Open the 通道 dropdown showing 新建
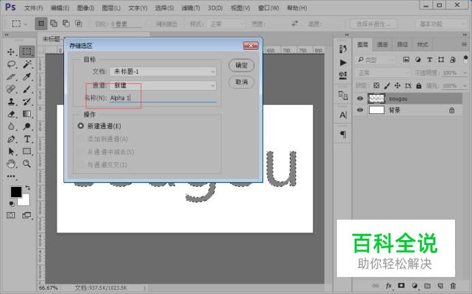This screenshot has width=472, height=294. 163,85
